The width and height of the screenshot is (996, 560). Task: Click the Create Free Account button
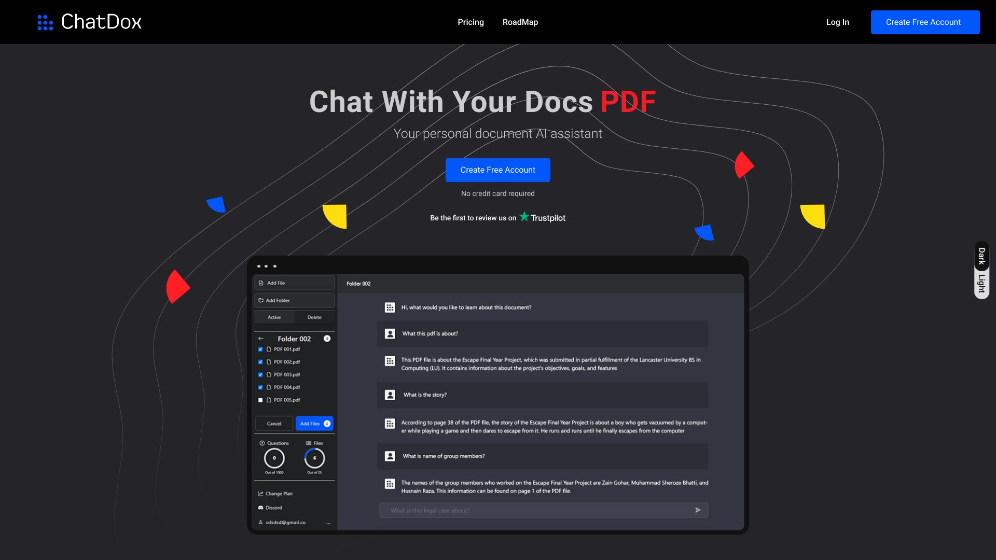click(497, 170)
